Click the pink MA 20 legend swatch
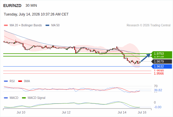 (6, 25)
